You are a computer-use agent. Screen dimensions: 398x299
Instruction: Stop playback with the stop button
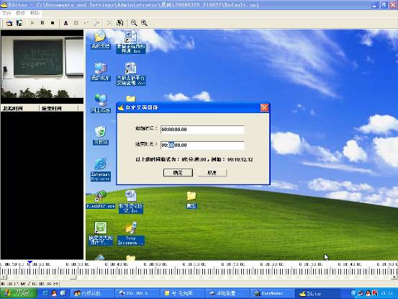(53, 23)
